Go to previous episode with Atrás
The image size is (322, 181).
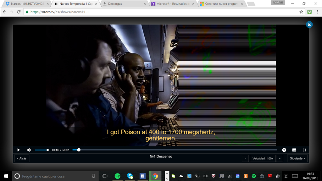point(22,158)
